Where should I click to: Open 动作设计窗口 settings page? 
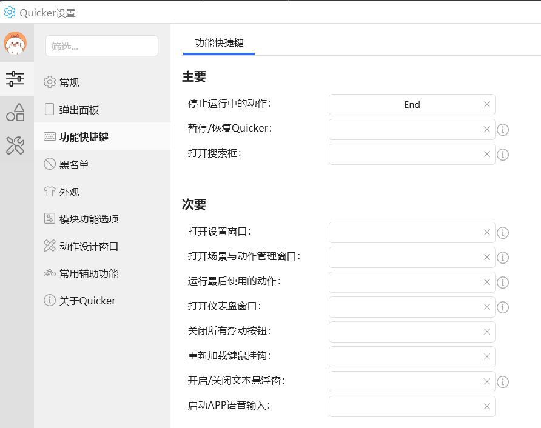(102, 246)
